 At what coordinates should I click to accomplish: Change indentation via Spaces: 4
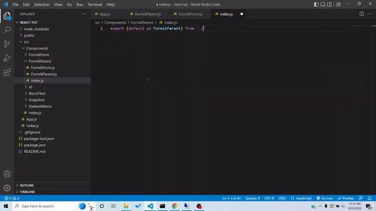[x=252, y=198]
